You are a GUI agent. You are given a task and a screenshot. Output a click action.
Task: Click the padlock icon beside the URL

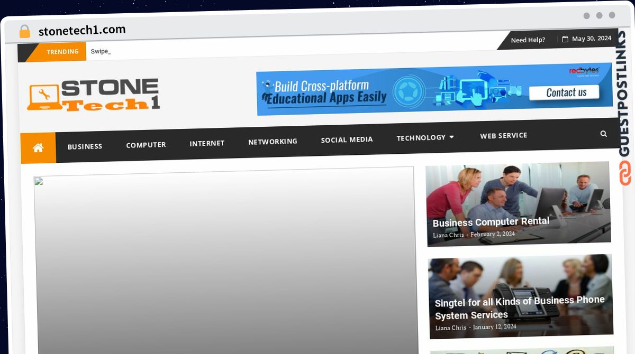click(x=25, y=32)
